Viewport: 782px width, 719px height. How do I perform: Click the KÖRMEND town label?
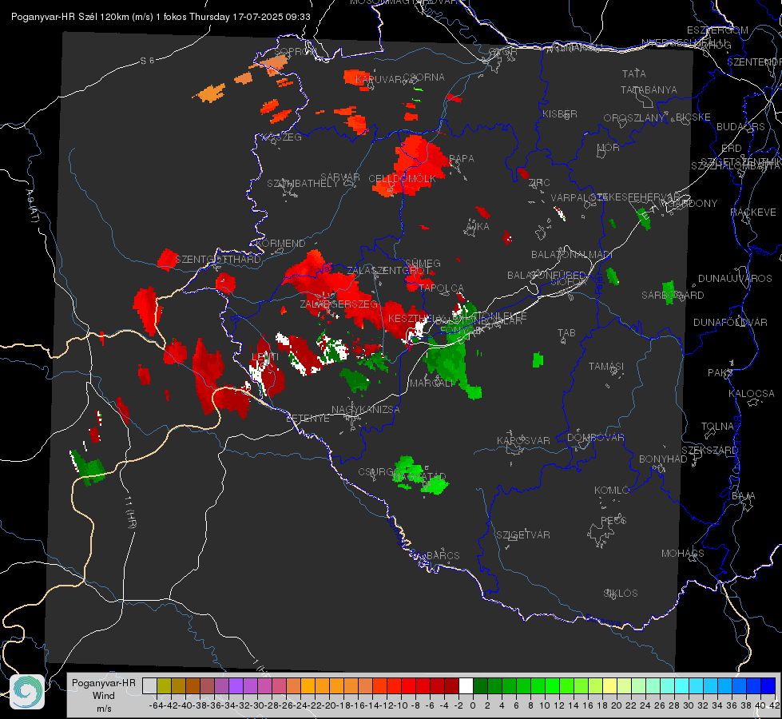tap(280, 244)
